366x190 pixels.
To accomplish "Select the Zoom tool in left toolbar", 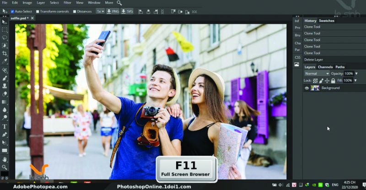I will click(5, 167).
